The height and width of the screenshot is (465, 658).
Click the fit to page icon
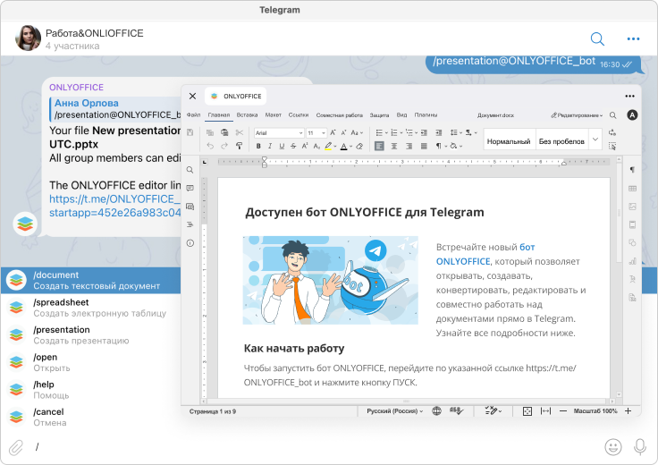click(x=527, y=411)
